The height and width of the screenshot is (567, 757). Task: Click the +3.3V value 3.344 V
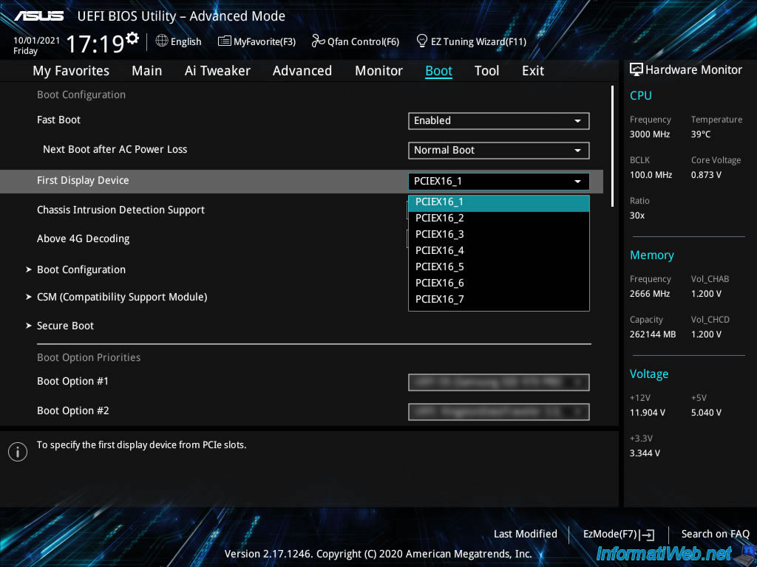[645, 453]
